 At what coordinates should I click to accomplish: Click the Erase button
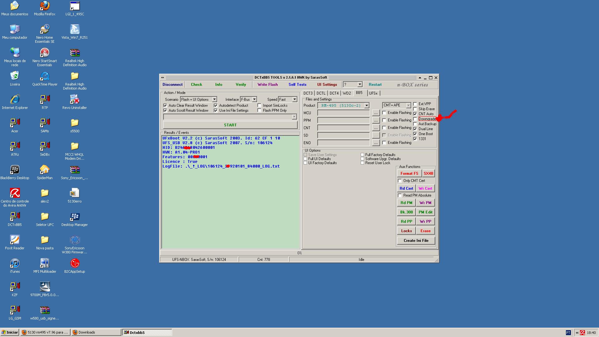[425, 231]
